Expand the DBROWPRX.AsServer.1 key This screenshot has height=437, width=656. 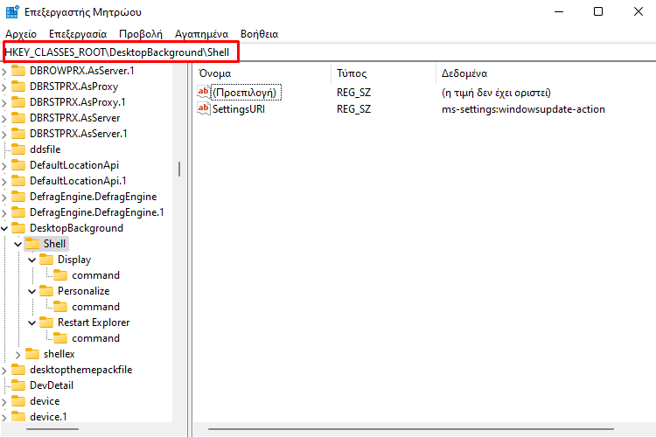click(4, 71)
